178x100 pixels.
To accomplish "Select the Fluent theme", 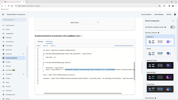I will (160, 52).
